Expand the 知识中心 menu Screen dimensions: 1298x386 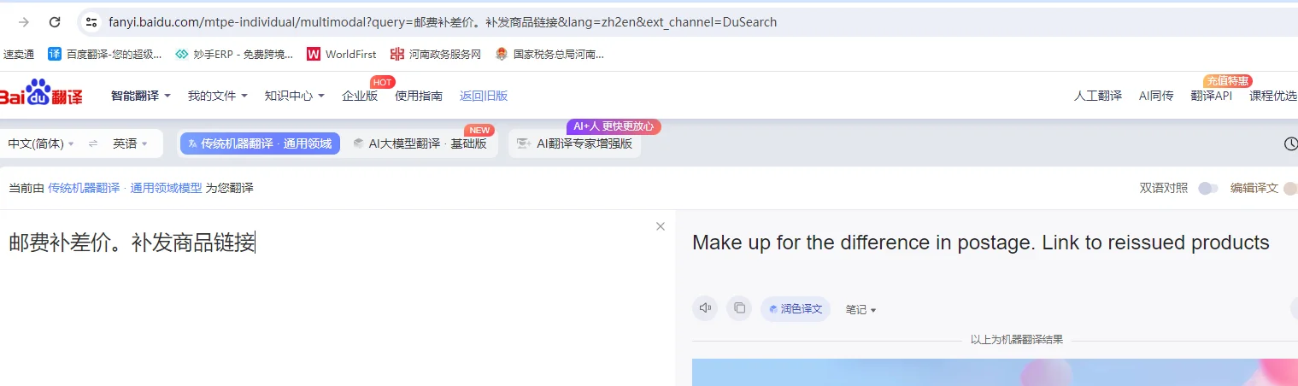point(295,96)
